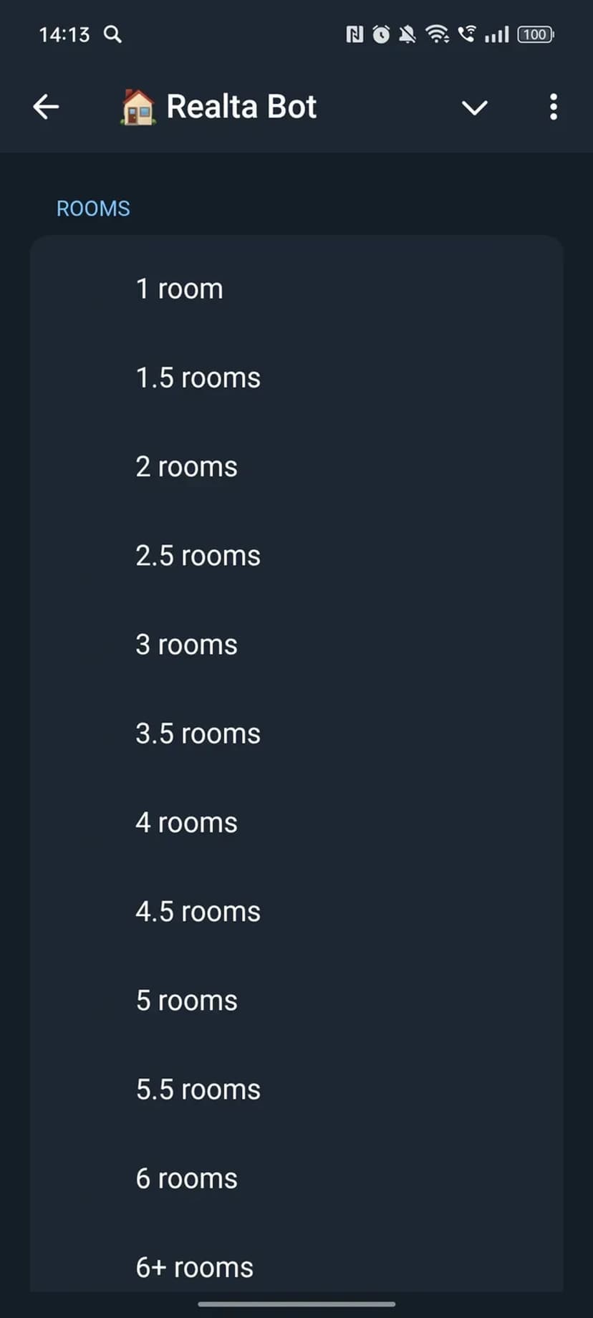
Task: Collapse panel using the chevron down arrow
Action: 474,107
